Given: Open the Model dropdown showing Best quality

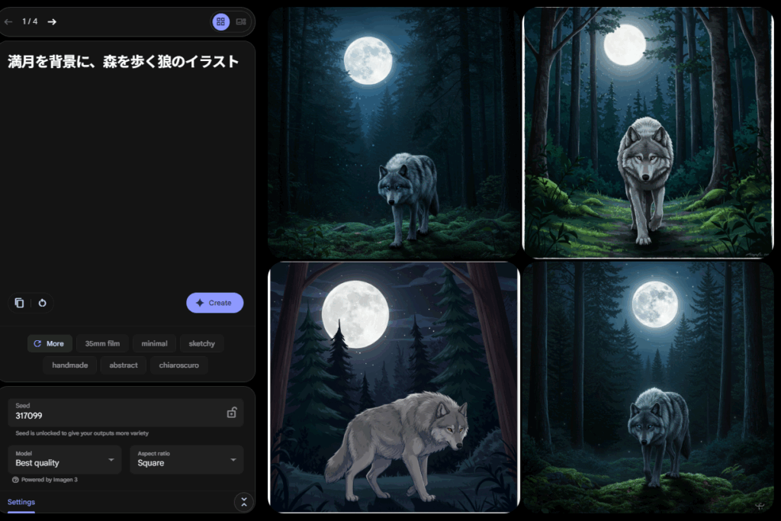Looking at the screenshot, I should [64, 459].
